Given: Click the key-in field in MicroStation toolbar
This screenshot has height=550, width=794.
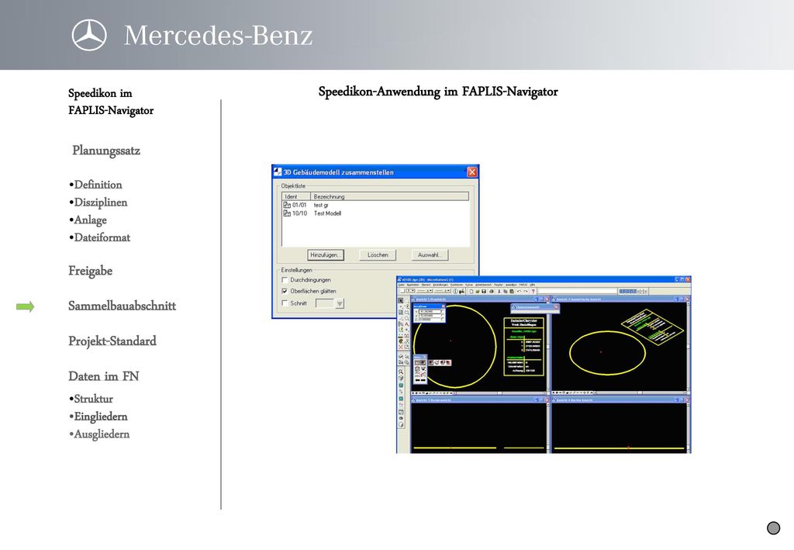Looking at the screenshot, I should (577, 291).
